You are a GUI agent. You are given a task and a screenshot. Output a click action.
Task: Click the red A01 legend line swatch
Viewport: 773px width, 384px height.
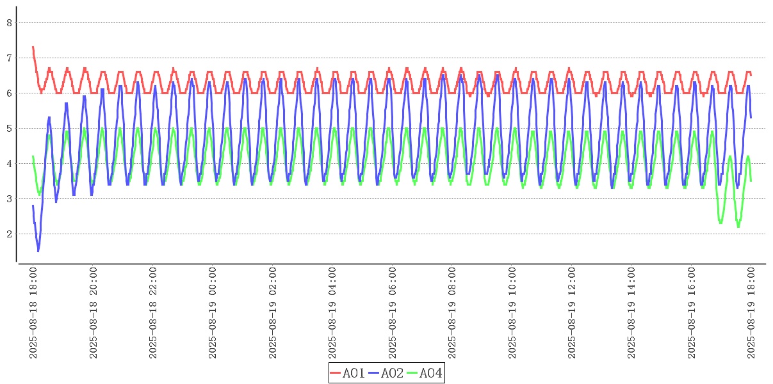(x=336, y=373)
